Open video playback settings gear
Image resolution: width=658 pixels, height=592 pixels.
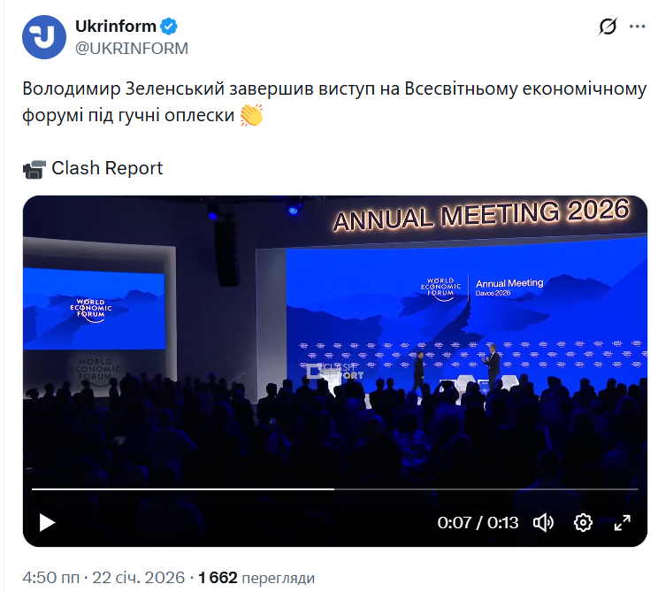click(583, 522)
